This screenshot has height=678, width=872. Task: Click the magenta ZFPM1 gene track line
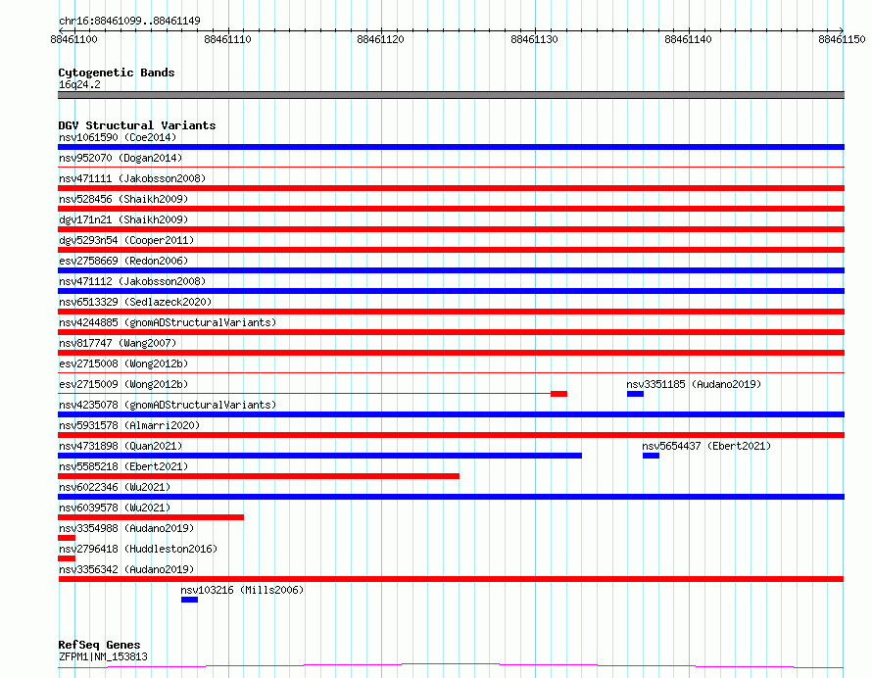click(451, 665)
